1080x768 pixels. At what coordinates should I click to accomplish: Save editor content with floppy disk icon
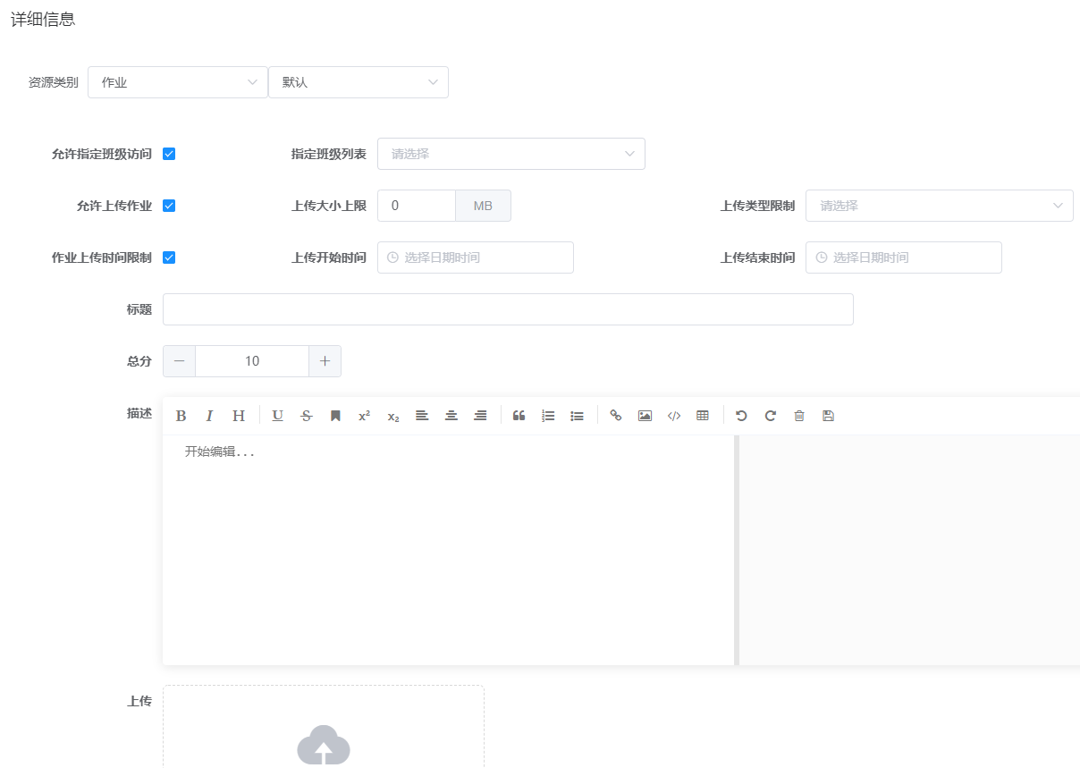pyautogui.click(x=828, y=416)
